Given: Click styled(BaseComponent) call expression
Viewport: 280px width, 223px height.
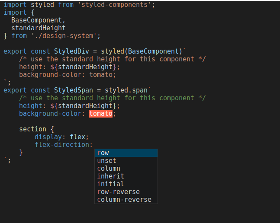Looking at the screenshot, I should [142, 51].
